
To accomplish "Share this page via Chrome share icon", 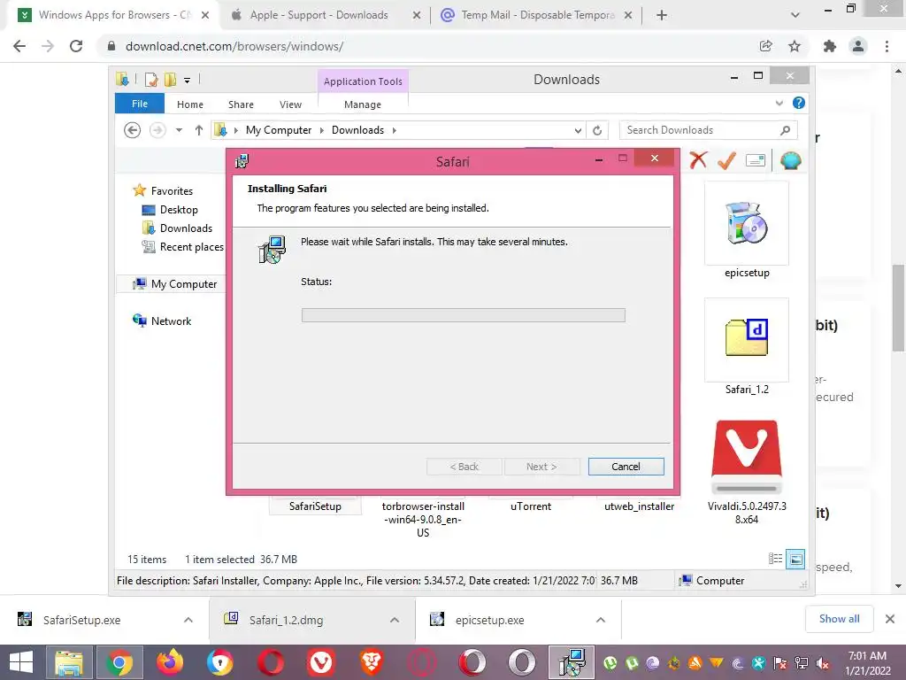I will click(766, 46).
